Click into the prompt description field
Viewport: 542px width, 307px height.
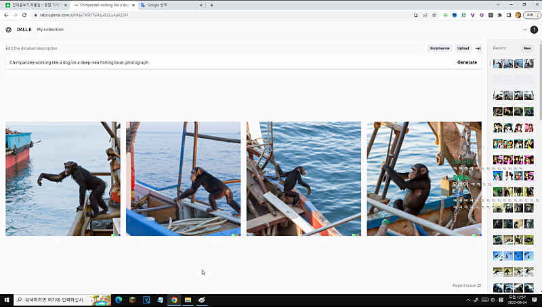[229, 62]
